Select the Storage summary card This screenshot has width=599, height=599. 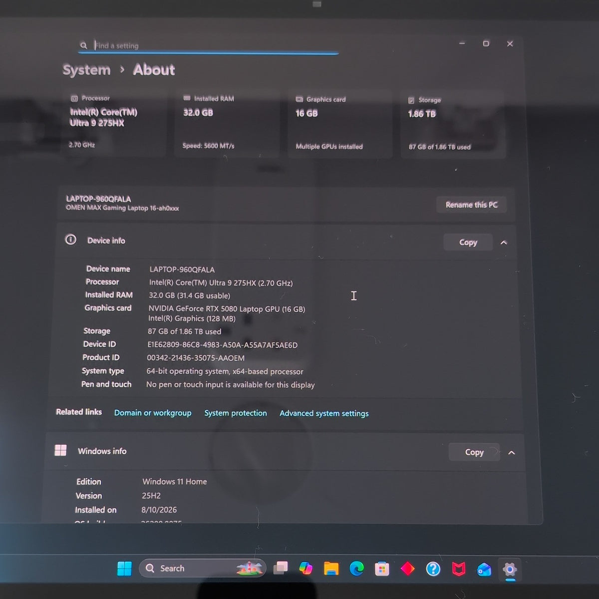tap(453, 125)
